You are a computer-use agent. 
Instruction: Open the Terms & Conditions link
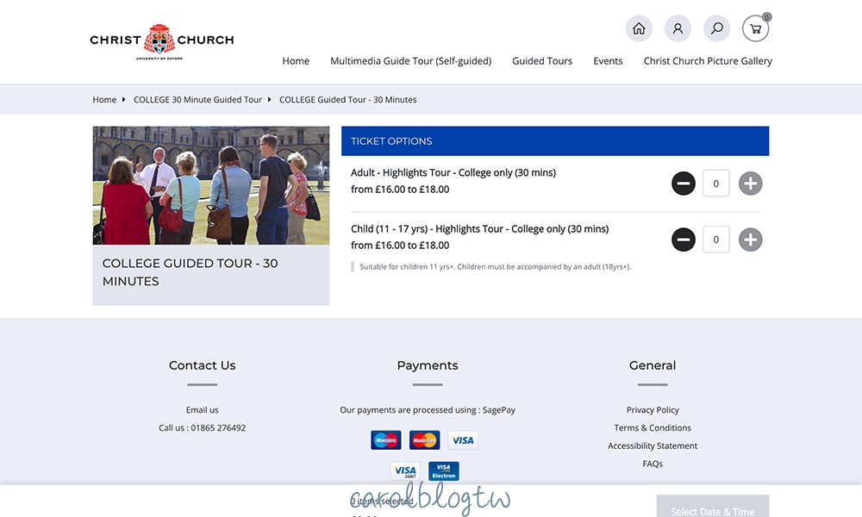(x=653, y=428)
